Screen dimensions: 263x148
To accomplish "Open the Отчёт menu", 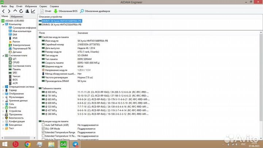I will 19,6.
